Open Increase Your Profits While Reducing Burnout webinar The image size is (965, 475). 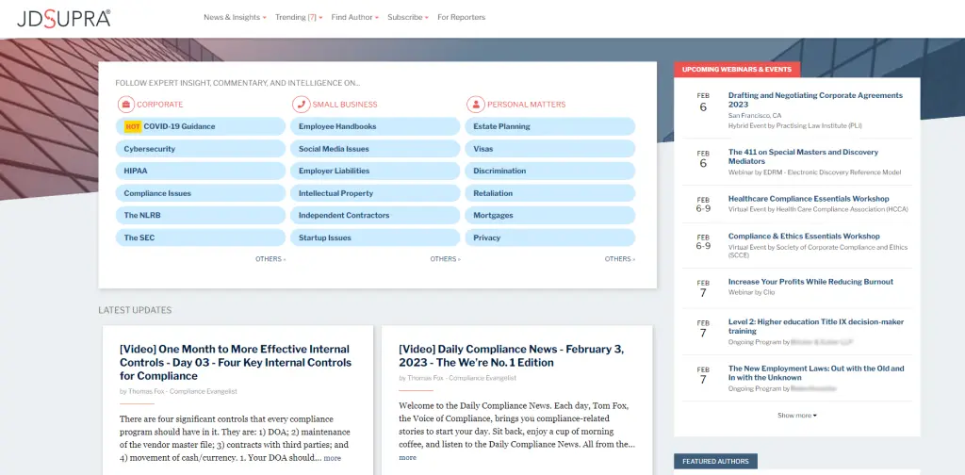point(810,282)
